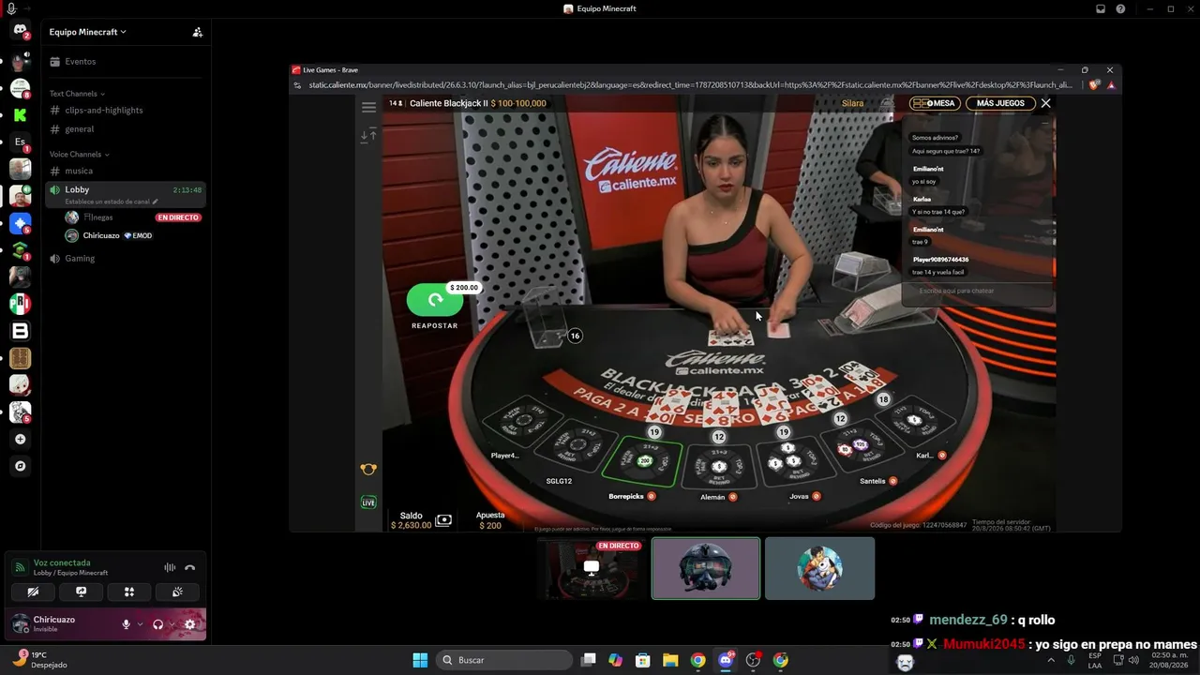The image size is (1200, 675).
Task: Expand the Equipo Minecraft server menu
Action: click(x=88, y=32)
